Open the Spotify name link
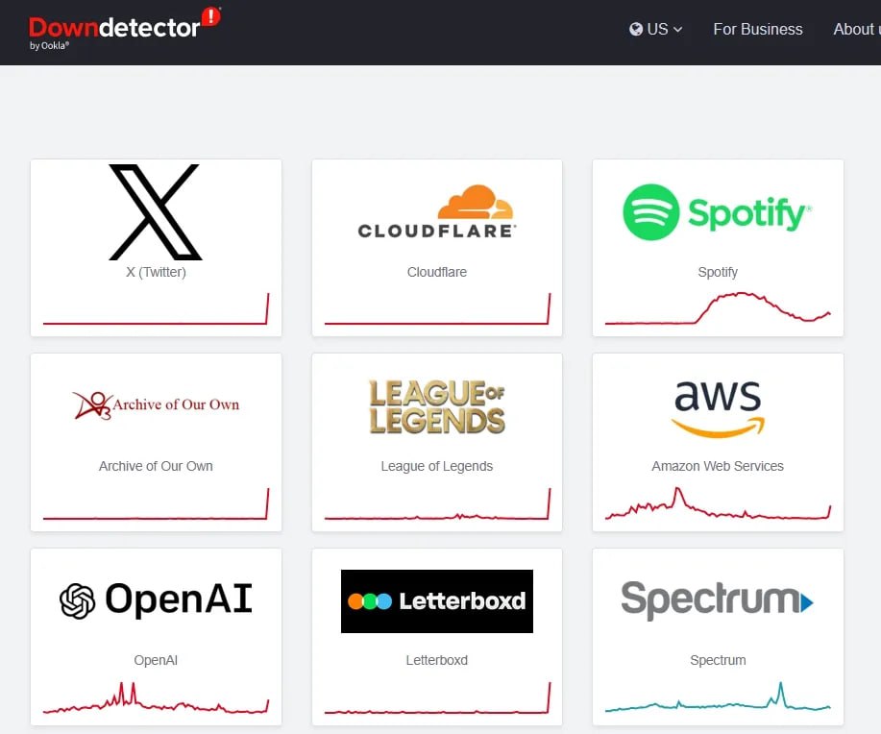 (x=718, y=272)
